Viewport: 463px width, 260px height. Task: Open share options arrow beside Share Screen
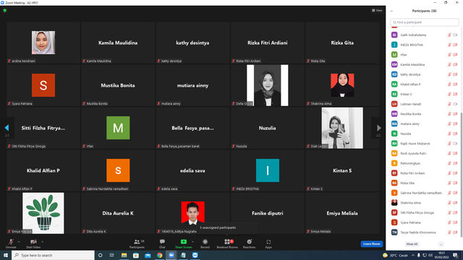[x=193, y=242]
